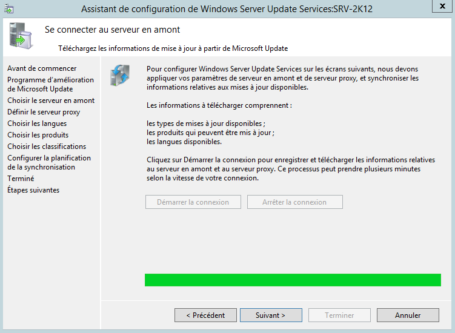The width and height of the screenshot is (455, 333).
Task: Continue with the Suivant button
Action: click(x=271, y=315)
